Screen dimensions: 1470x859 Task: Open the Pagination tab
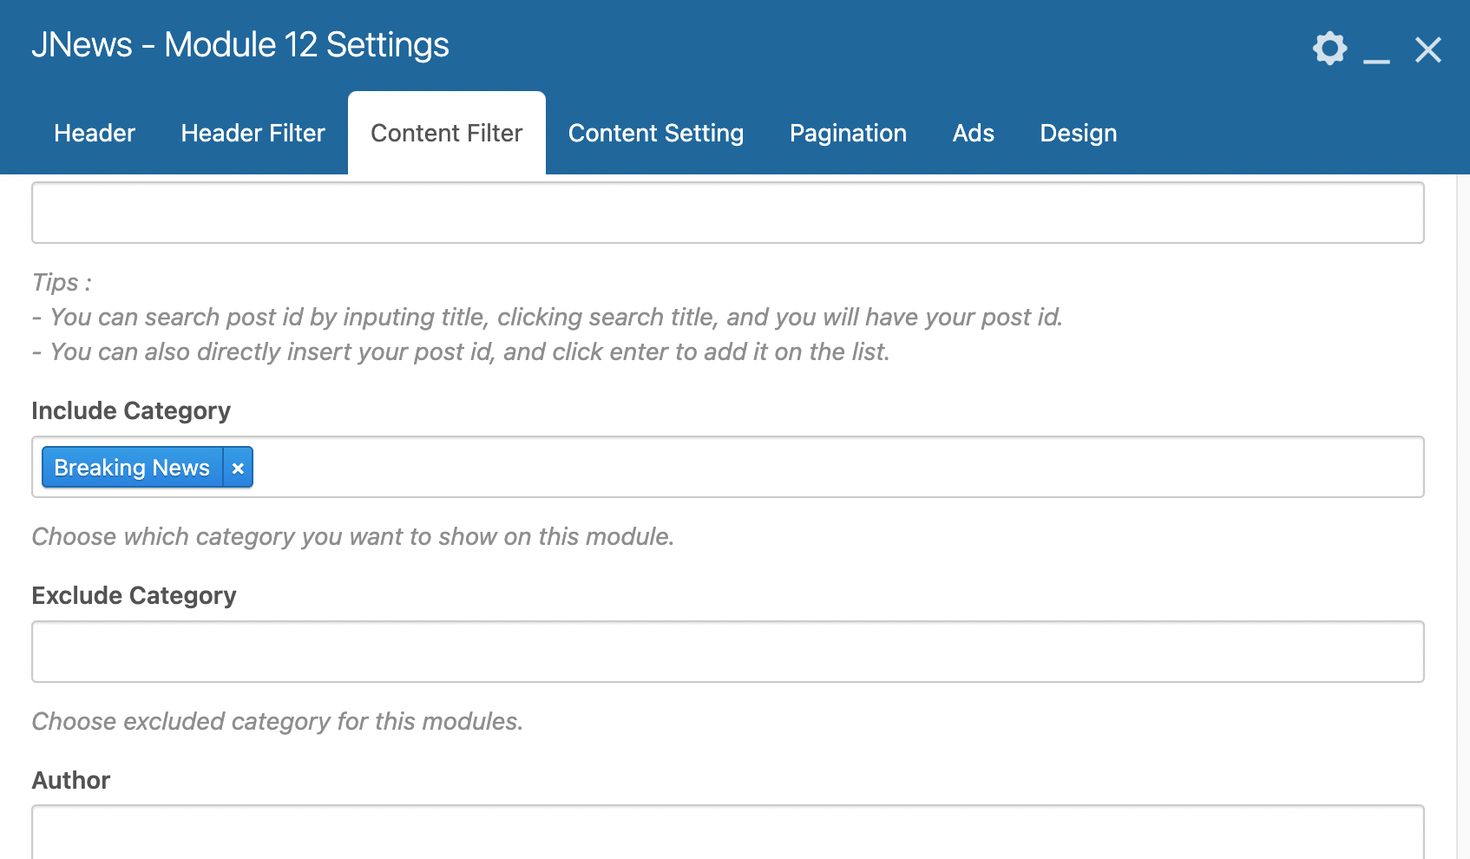(x=848, y=133)
